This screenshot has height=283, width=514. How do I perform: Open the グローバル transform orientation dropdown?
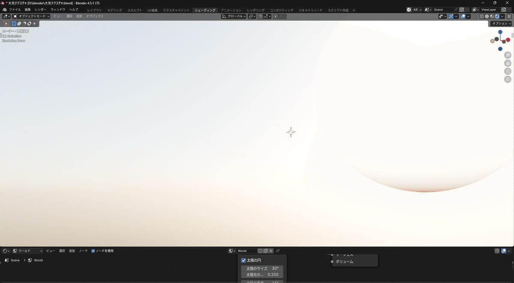click(234, 16)
